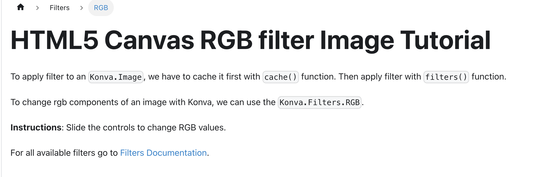
Task: Click 'Slide the controls to change RGB values'
Action: [x=146, y=127]
